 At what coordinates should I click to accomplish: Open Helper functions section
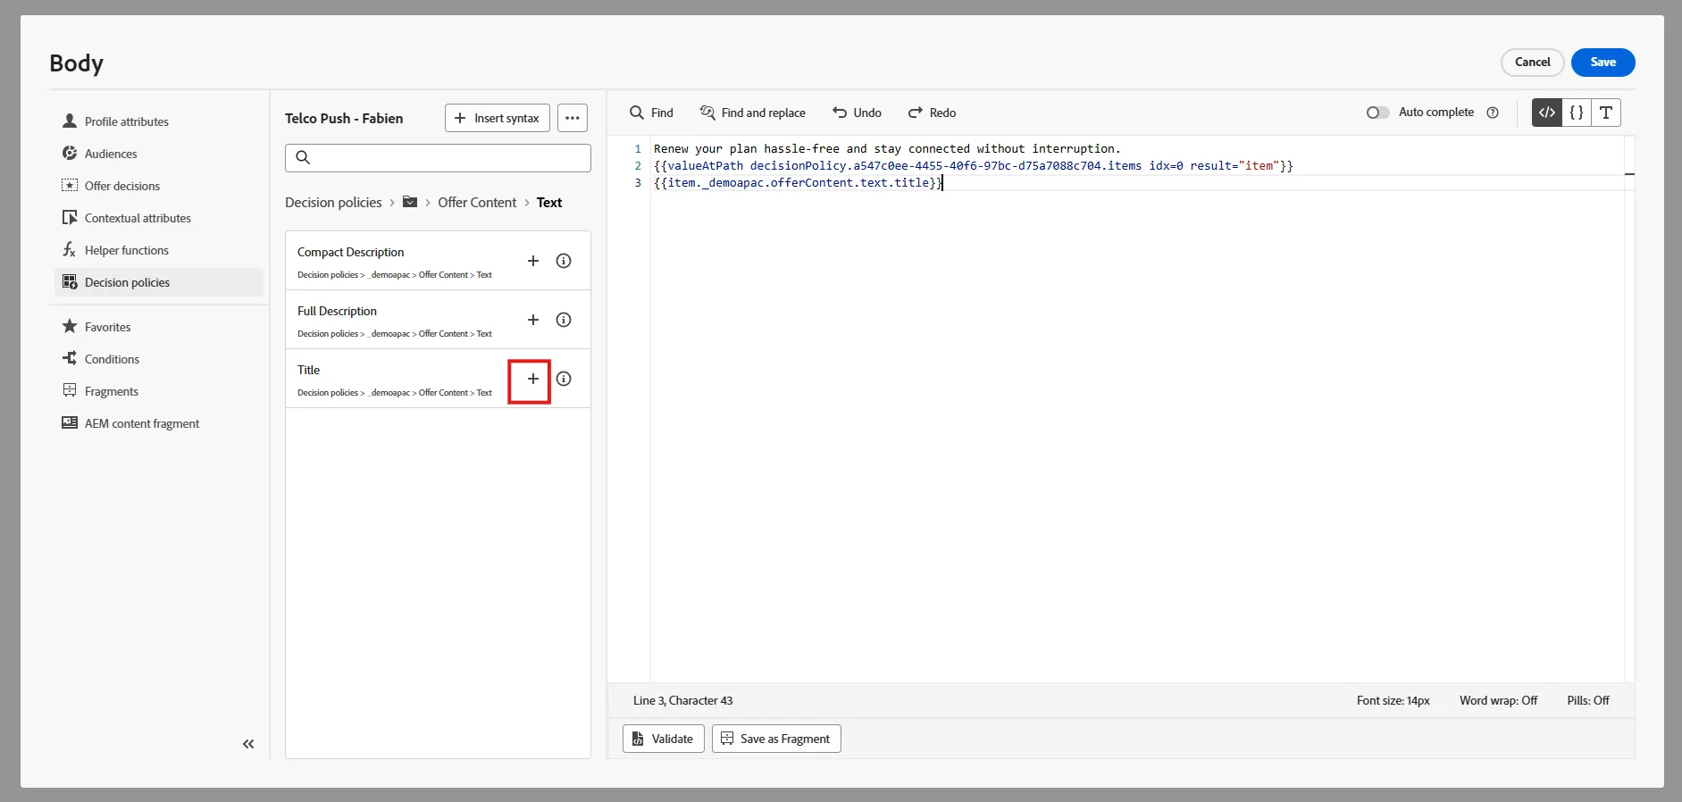[159, 250]
